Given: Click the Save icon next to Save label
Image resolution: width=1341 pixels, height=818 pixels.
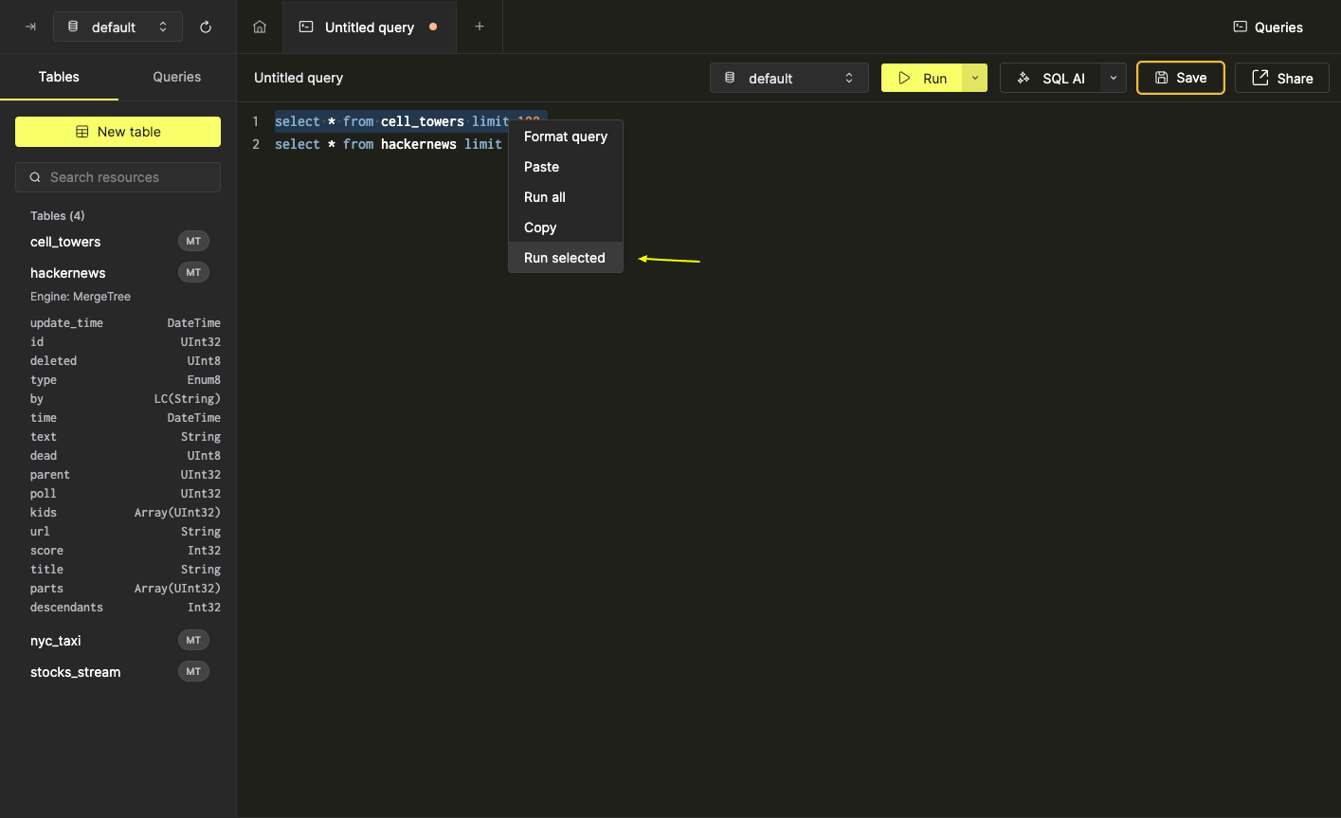Looking at the screenshot, I should [x=1163, y=78].
